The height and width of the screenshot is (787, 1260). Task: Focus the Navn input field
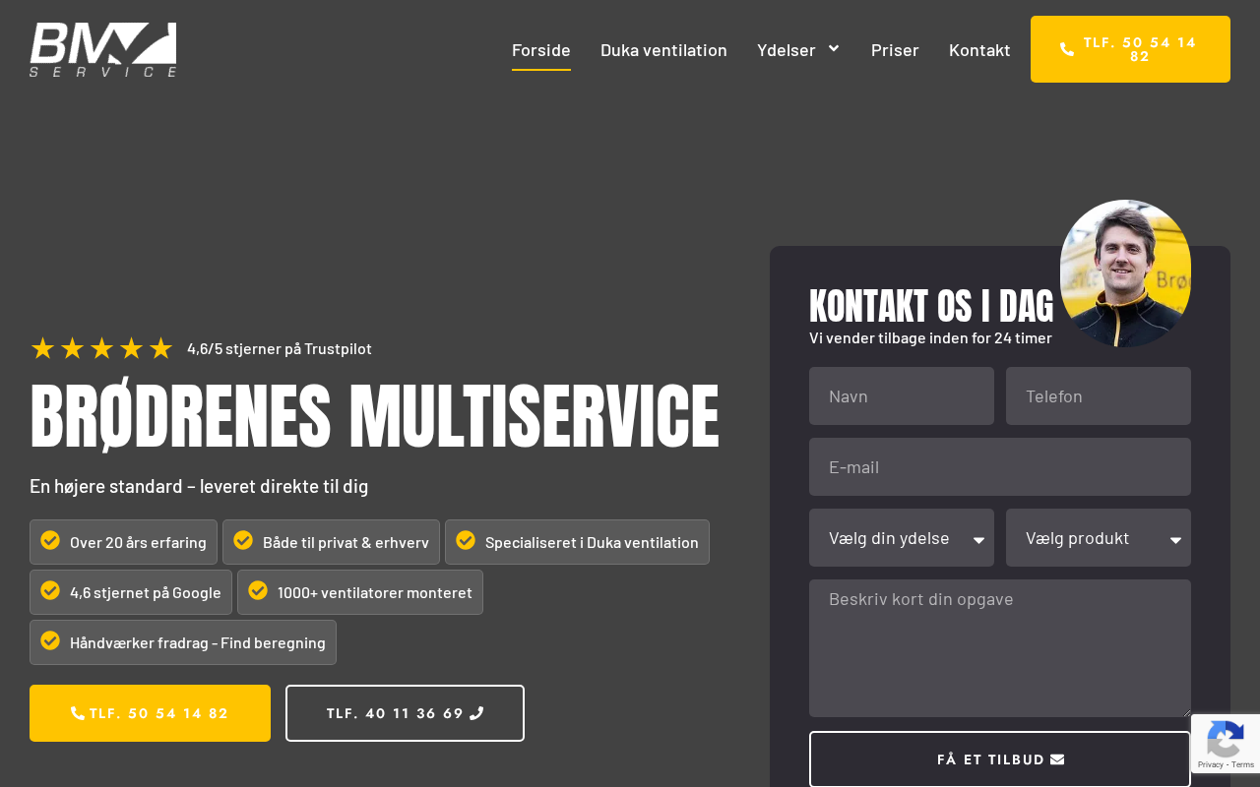(902, 396)
